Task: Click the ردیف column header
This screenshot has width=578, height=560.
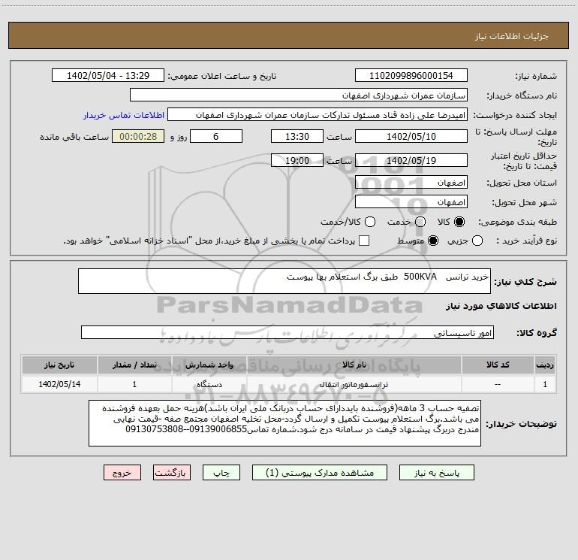Action: (x=545, y=365)
